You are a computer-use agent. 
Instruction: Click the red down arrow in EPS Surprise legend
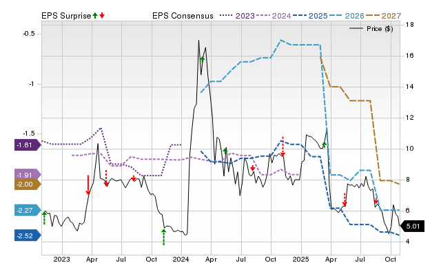102,16
